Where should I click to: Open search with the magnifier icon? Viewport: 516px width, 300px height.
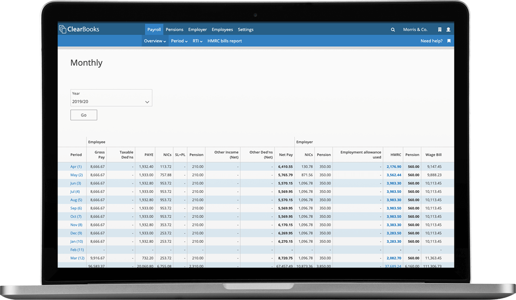coord(393,30)
